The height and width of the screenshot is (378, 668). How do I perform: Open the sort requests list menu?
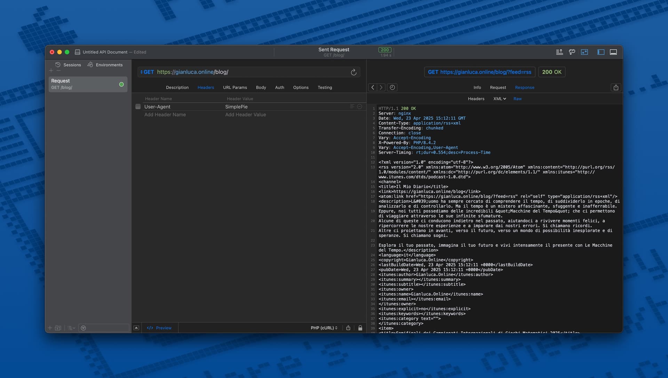click(x=71, y=328)
